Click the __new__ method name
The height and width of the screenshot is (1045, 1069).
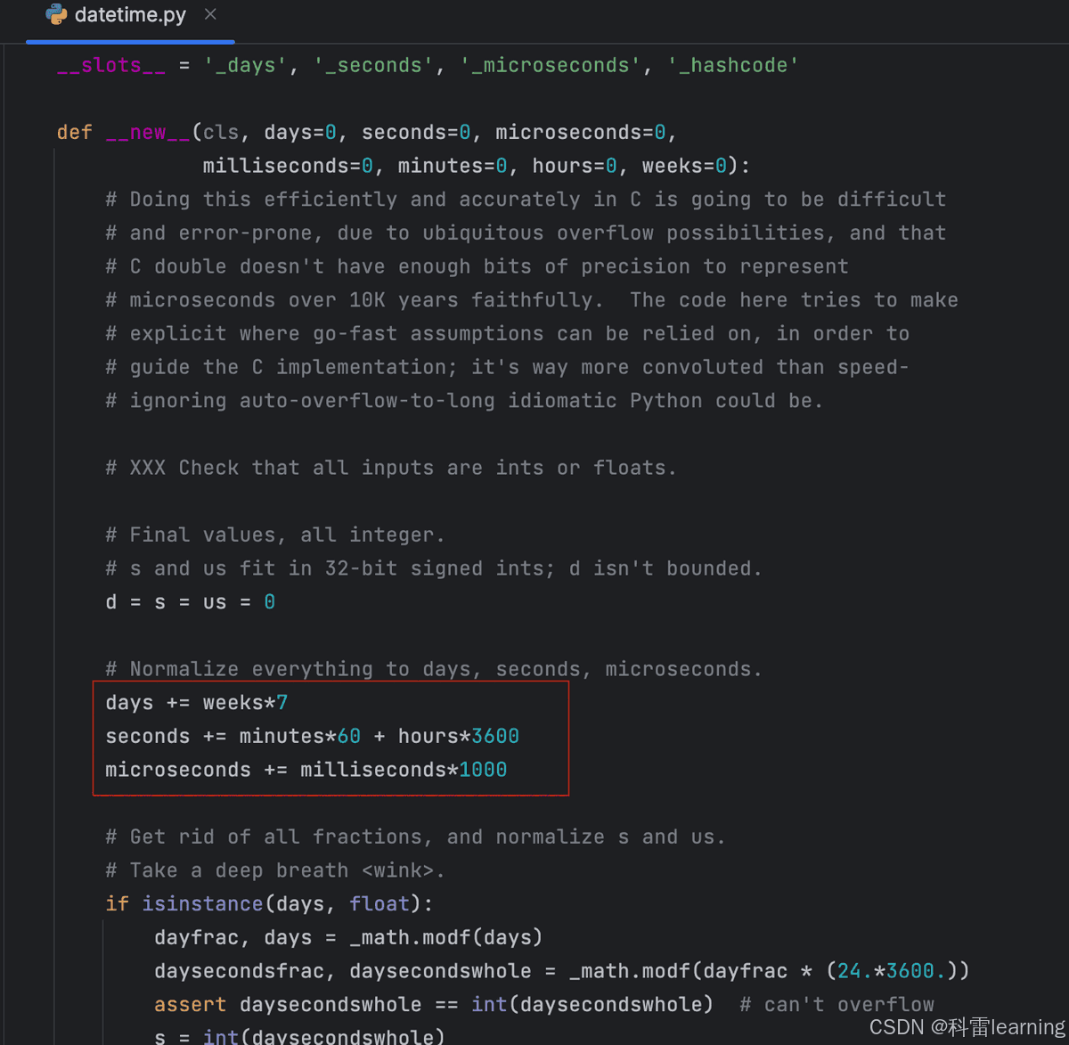coord(148,132)
